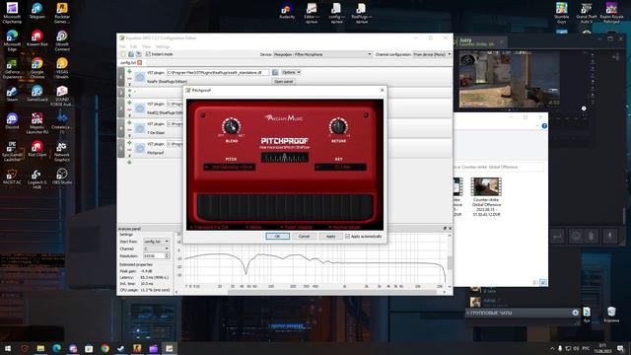The width and height of the screenshot is (631, 355).
Task: Click Cancel in the Pitchproof dialog
Action: point(304,237)
